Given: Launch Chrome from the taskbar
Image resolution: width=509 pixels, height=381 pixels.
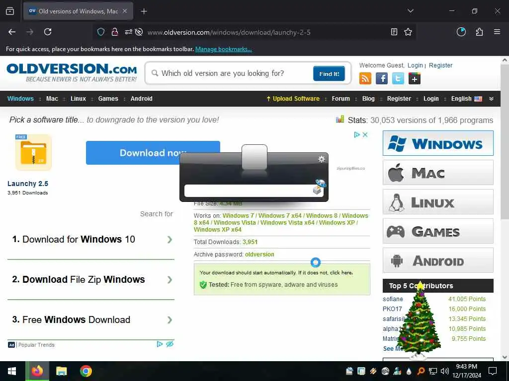Looking at the screenshot, I should pos(85,371).
